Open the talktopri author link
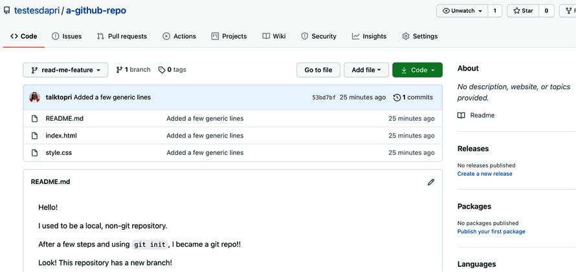Screen dimensions: 576x272 [59, 97]
